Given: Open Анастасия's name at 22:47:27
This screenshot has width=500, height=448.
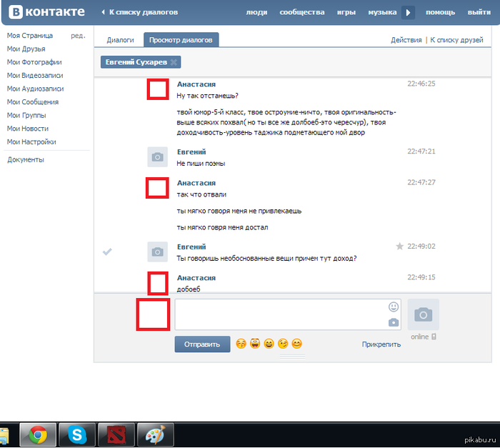Looking at the screenshot, I should pos(196,183).
